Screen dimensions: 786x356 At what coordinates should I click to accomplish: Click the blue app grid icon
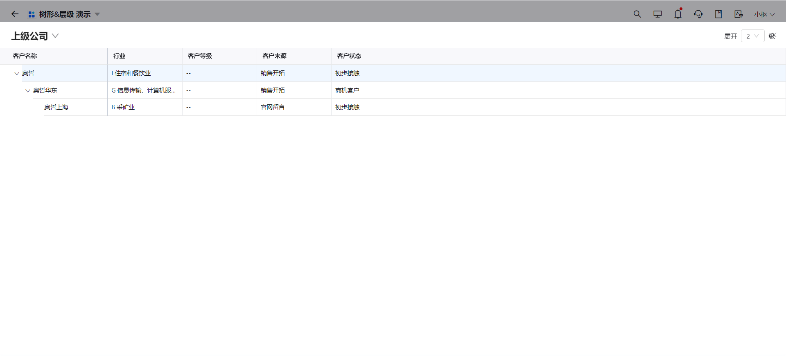32,14
